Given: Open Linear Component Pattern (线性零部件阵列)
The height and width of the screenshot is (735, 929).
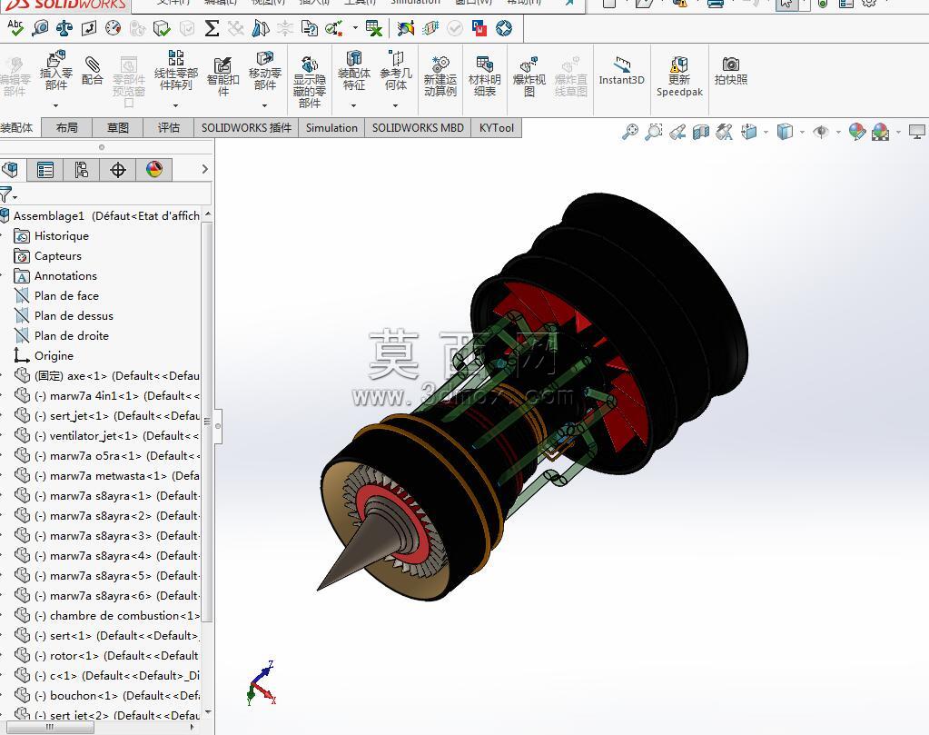Looking at the screenshot, I should pyautogui.click(x=176, y=71).
